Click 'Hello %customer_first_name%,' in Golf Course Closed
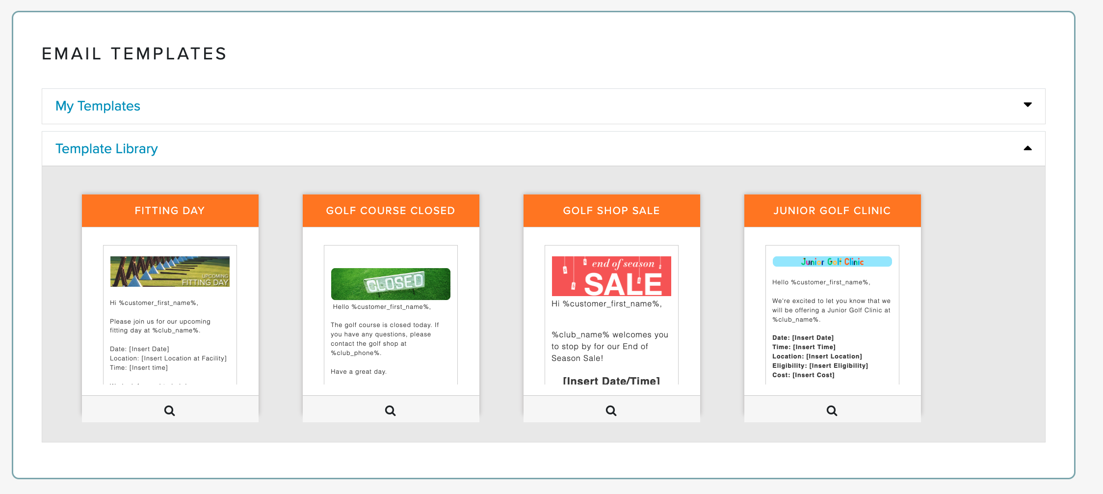Screen dimensions: 1103x494 tap(382, 307)
